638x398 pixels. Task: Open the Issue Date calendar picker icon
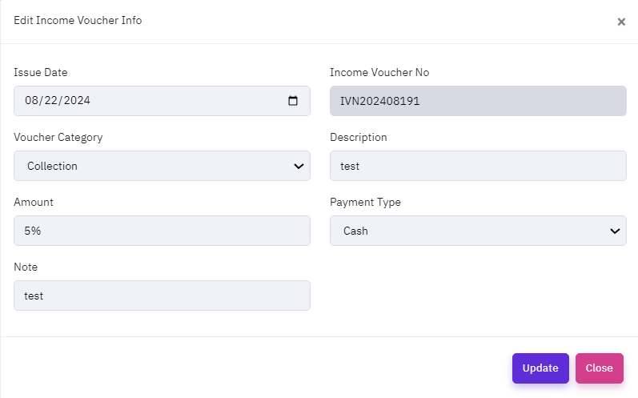click(x=293, y=101)
